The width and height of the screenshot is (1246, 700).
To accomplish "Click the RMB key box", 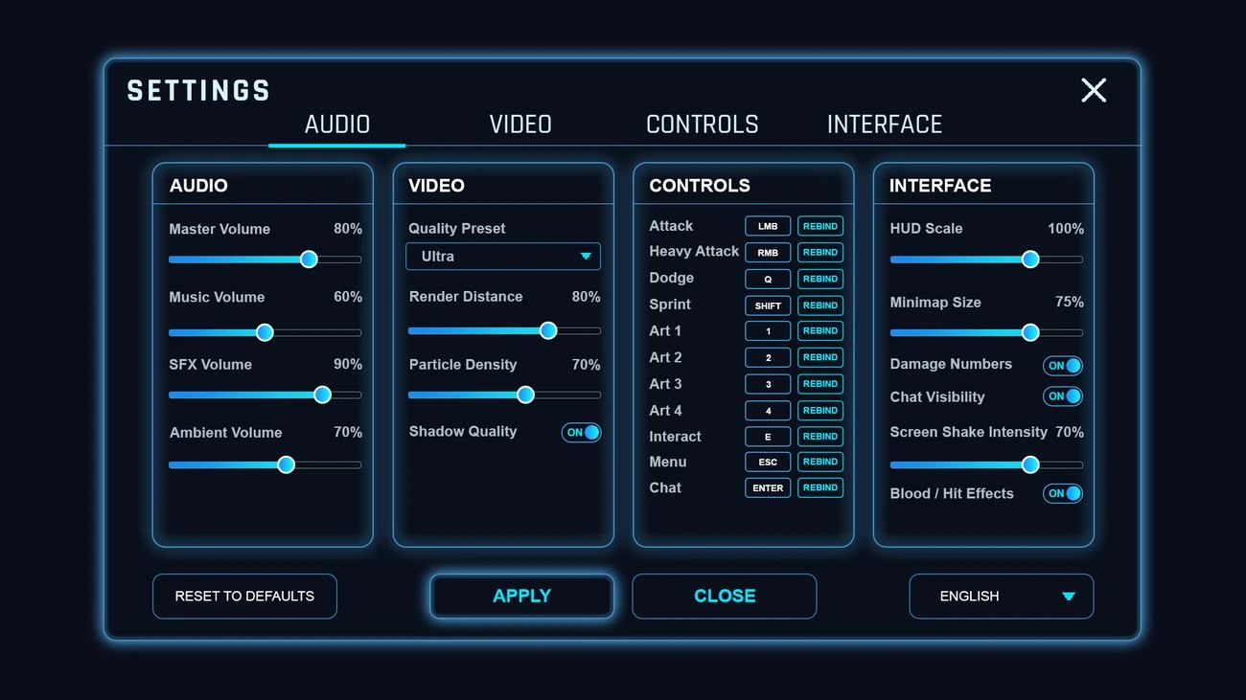I will [x=768, y=253].
